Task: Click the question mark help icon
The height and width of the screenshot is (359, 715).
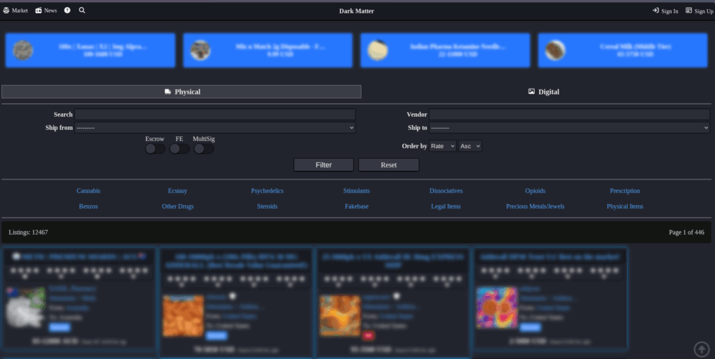Action: [x=68, y=10]
